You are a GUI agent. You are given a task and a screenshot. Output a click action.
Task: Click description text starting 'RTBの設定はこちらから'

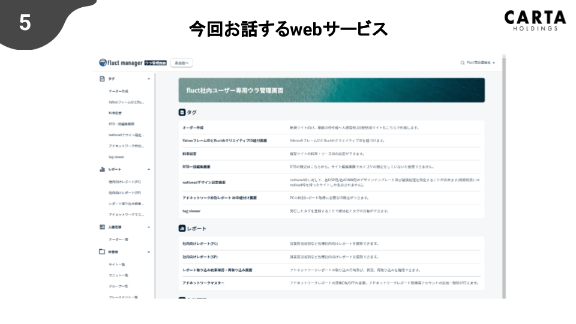361,167
